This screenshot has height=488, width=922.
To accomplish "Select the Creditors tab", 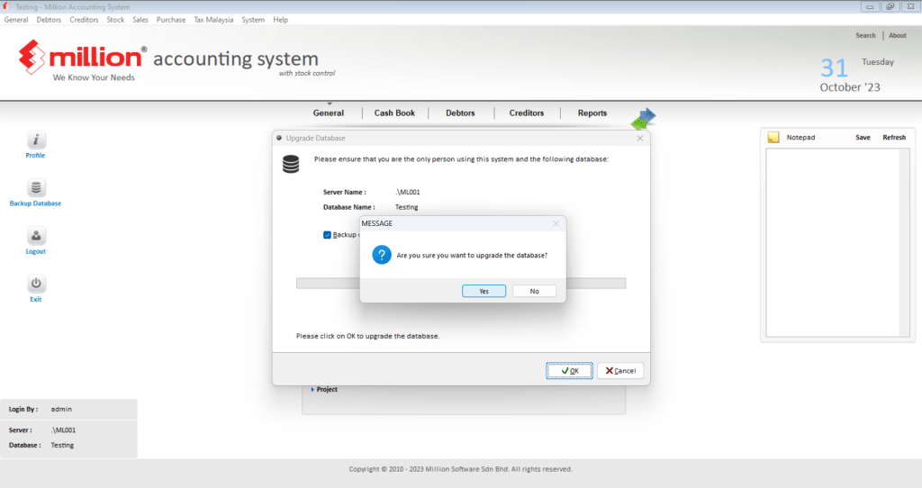I will [527, 113].
